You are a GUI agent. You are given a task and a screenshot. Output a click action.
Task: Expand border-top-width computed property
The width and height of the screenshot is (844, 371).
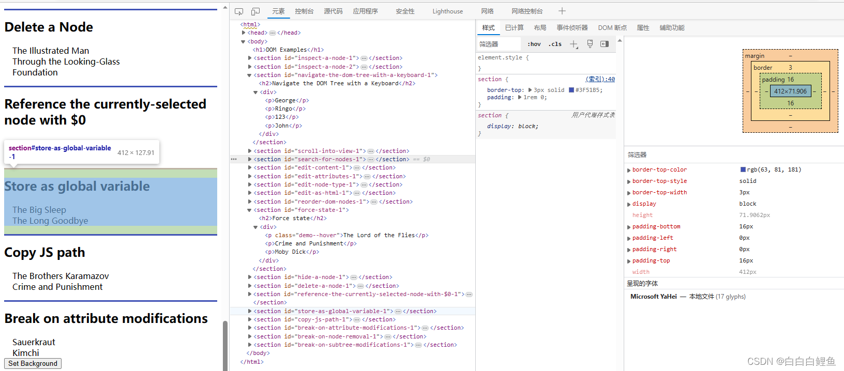click(x=629, y=193)
